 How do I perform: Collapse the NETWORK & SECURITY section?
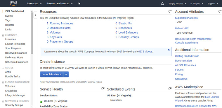coord(3,101)
